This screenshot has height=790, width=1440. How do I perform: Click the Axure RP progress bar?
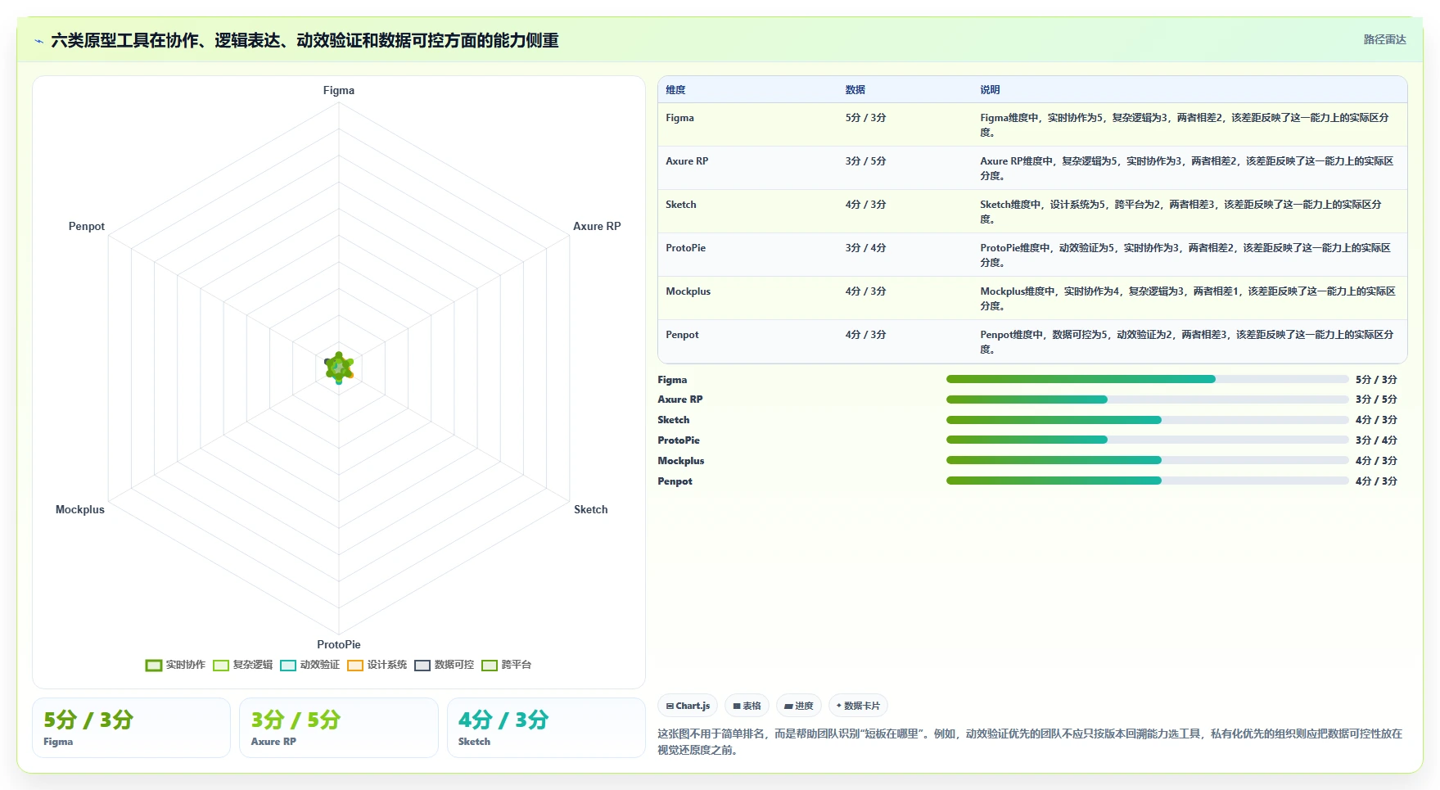[1148, 400]
